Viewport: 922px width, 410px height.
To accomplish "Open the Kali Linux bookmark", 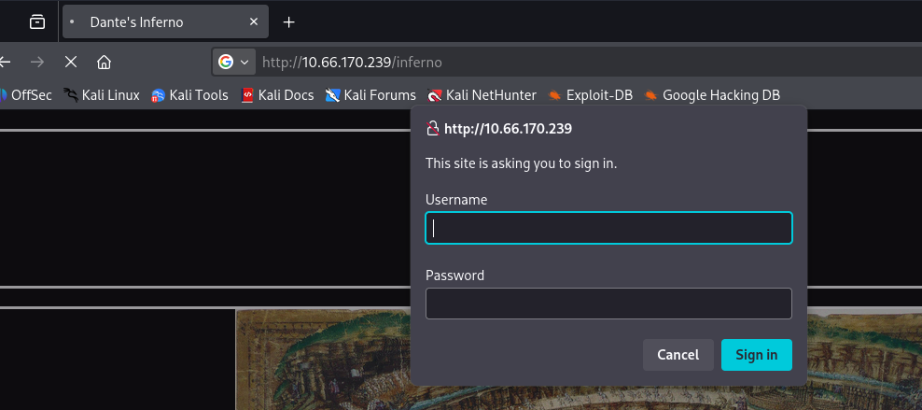I will (101, 94).
